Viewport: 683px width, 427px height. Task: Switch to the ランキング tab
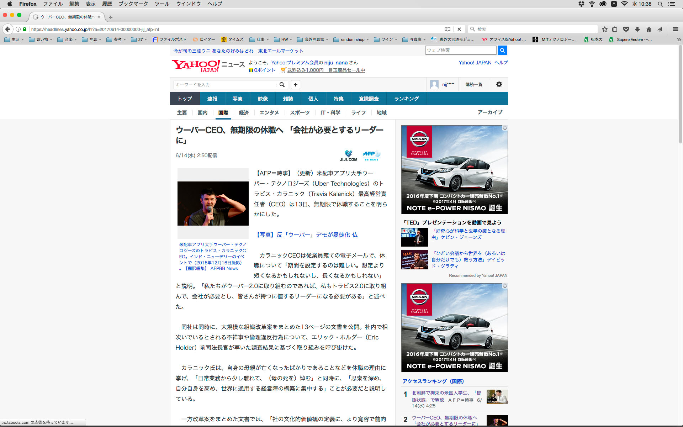[406, 99]
